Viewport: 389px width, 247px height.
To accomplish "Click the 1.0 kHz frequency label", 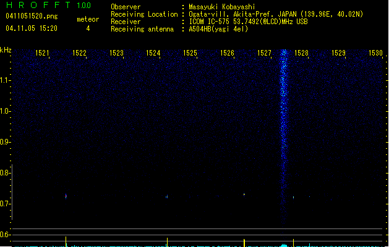I will [6, 111].
